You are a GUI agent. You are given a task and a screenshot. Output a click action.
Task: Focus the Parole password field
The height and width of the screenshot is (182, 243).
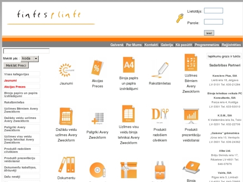[213, 22]
